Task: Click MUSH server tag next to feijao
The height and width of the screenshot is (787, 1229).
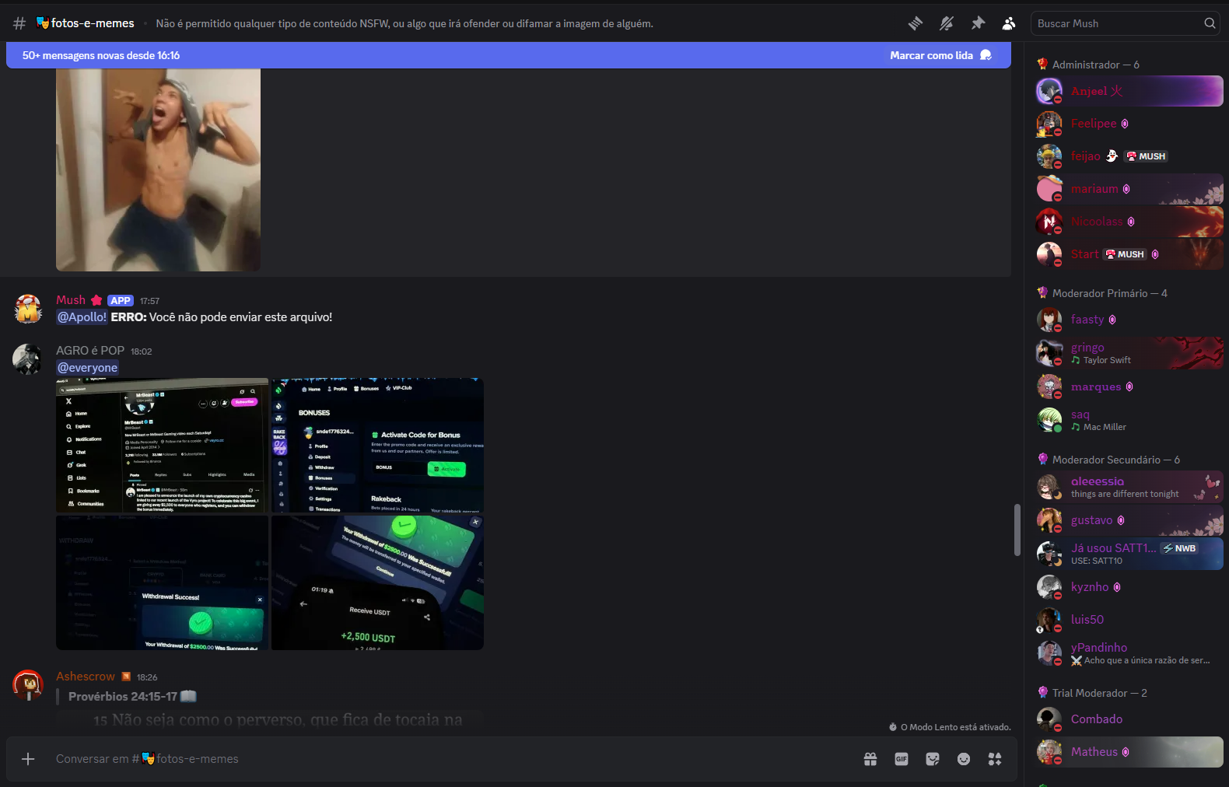Action: pos(1147,156)
